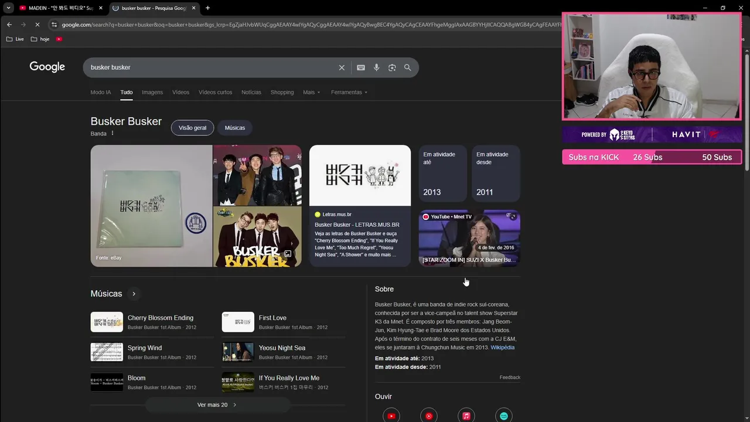750x422 pixels.
Task: Click the image gallery icon on band photo
Action: click(288, 254)
